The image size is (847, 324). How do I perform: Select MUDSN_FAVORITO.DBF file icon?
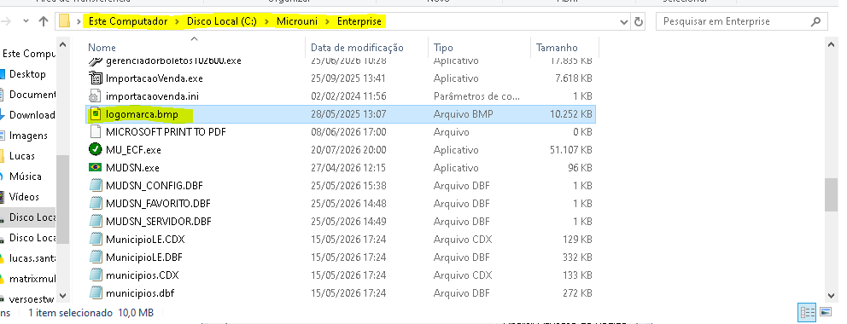(96, 203)
